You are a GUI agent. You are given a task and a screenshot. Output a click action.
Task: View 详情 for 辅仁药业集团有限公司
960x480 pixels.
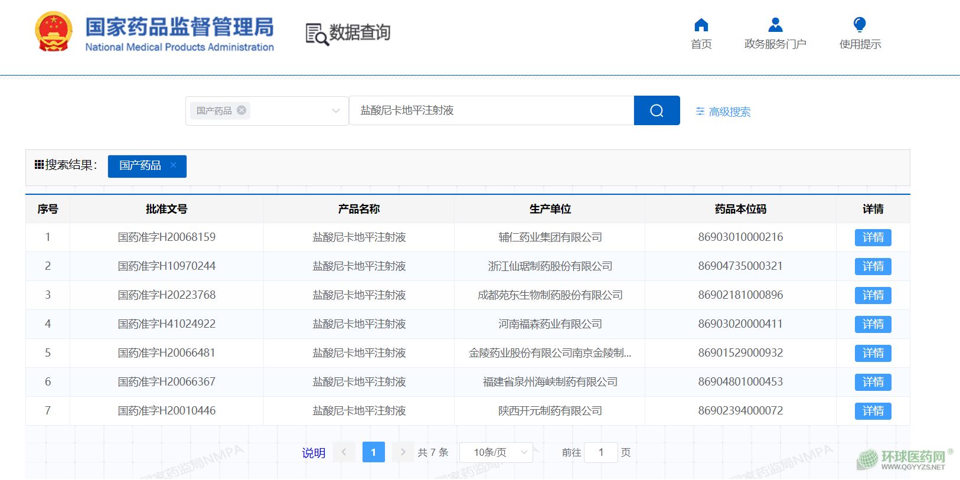(x=873, y=237)
